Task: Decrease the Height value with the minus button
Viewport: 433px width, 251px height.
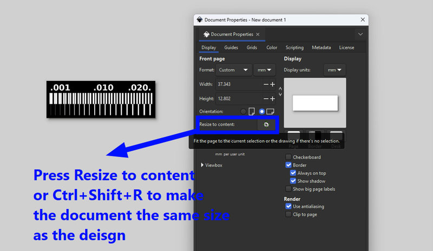Action: [x=266, y=99]
